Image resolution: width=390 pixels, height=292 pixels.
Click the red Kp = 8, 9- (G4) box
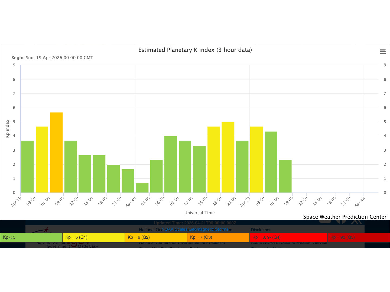click(x=288, y=237)
